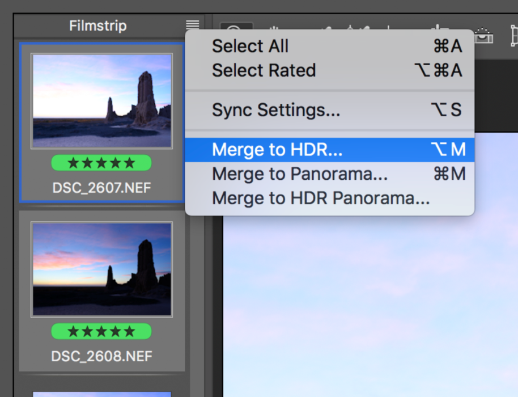This screenshot has width=518, height=397.
Task: Select the Transform tool at the toolbar edge
Action: click(513, 36)
